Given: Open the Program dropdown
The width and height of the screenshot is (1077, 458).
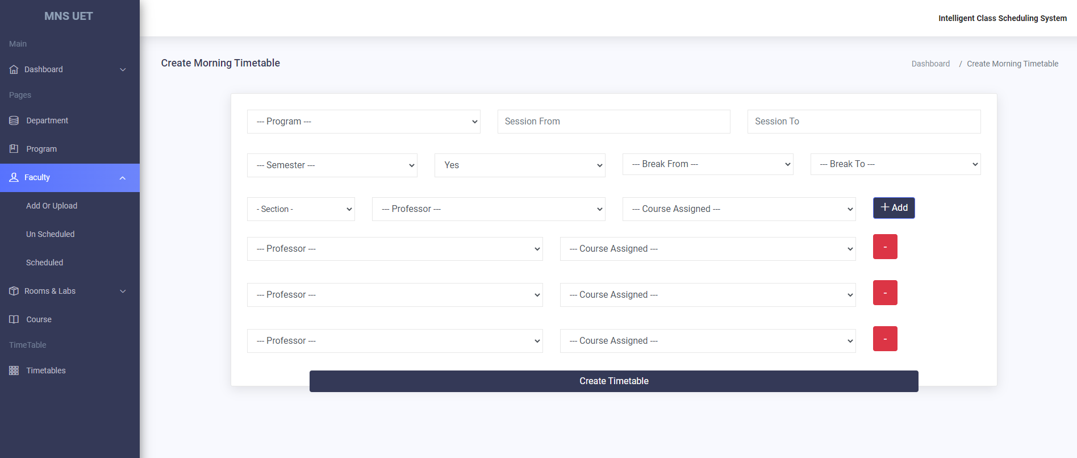Looking at the screenshot, I should coord(364,122).
